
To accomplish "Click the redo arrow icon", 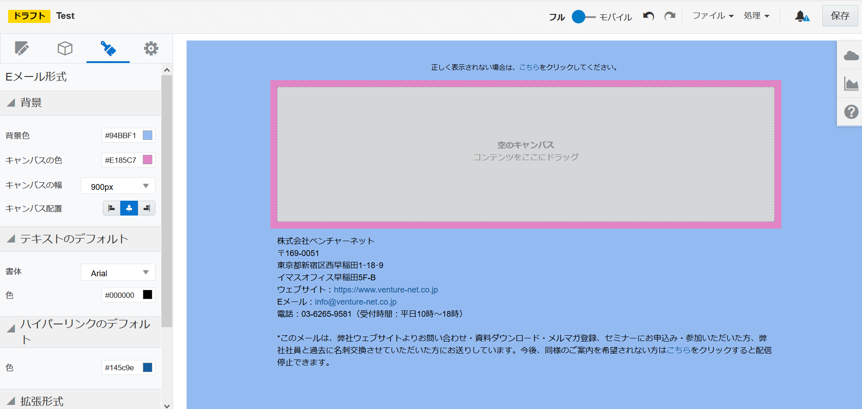I will point(670,16).
